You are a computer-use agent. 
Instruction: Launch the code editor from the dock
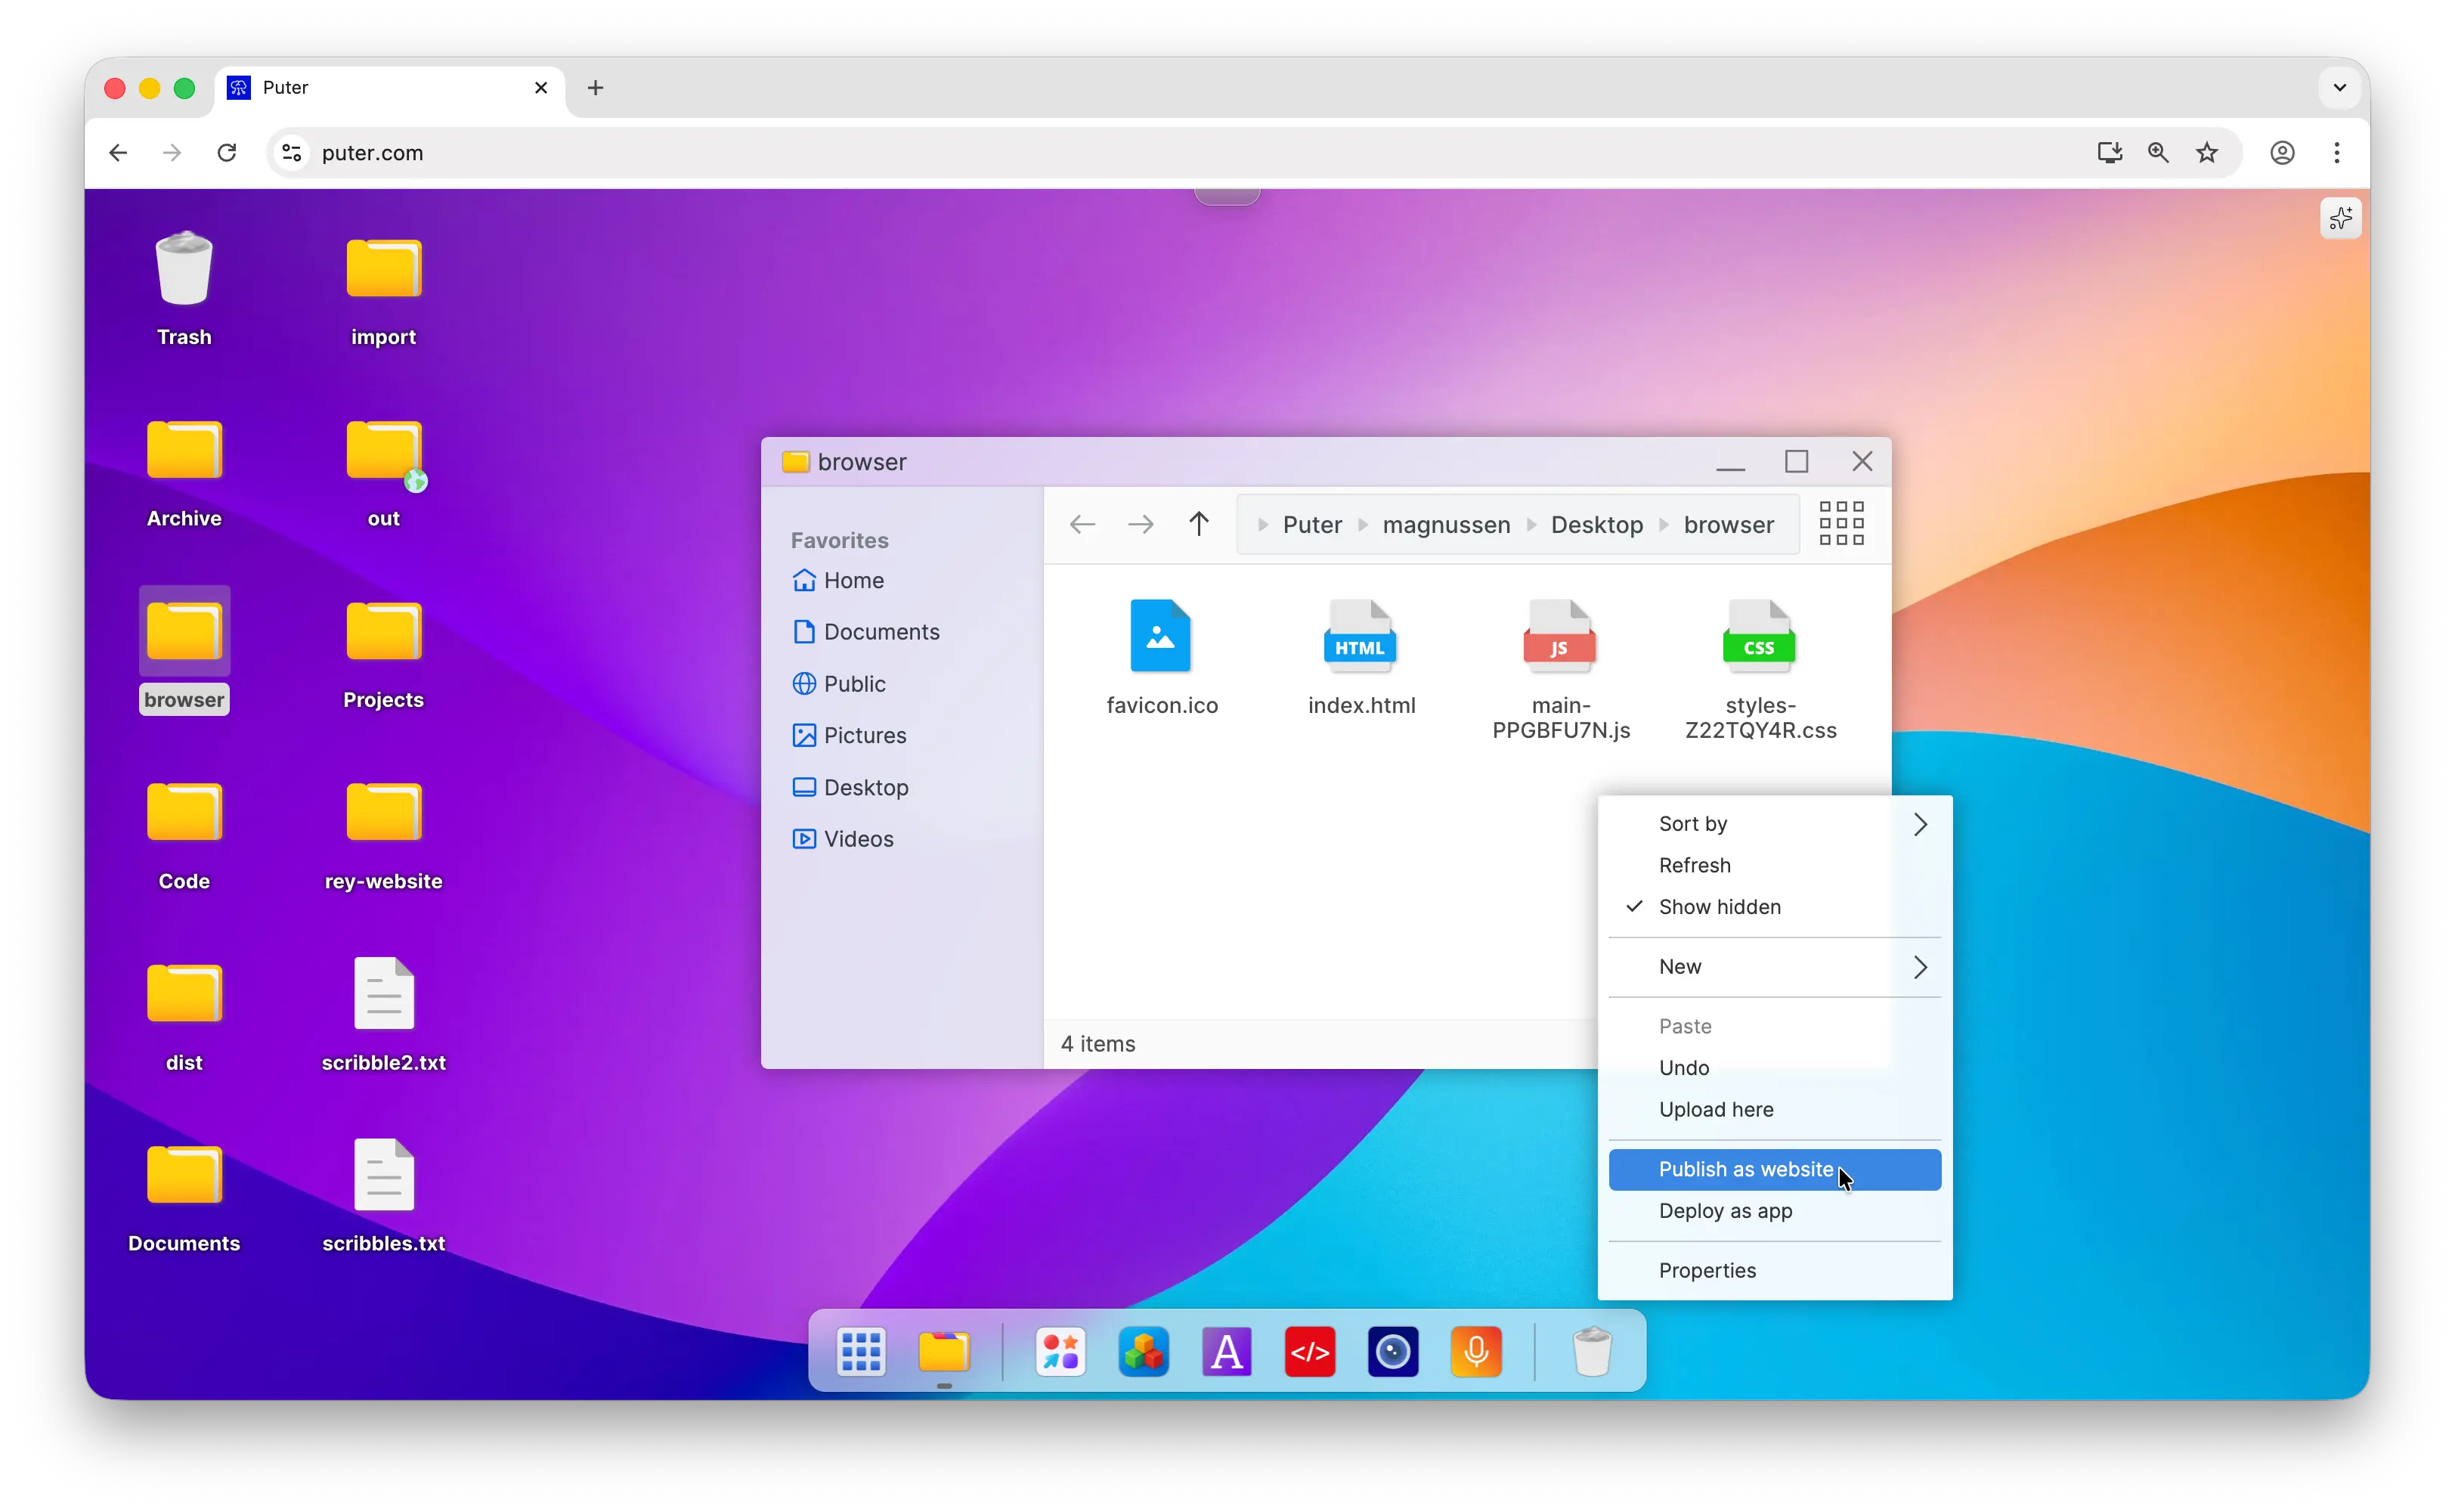[1309, 1351]
